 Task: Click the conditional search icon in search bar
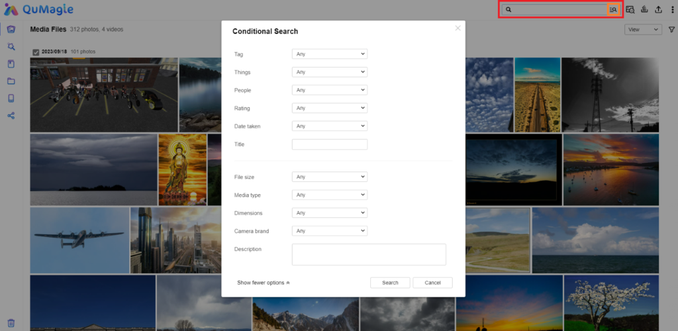click(x=613, y=10)
